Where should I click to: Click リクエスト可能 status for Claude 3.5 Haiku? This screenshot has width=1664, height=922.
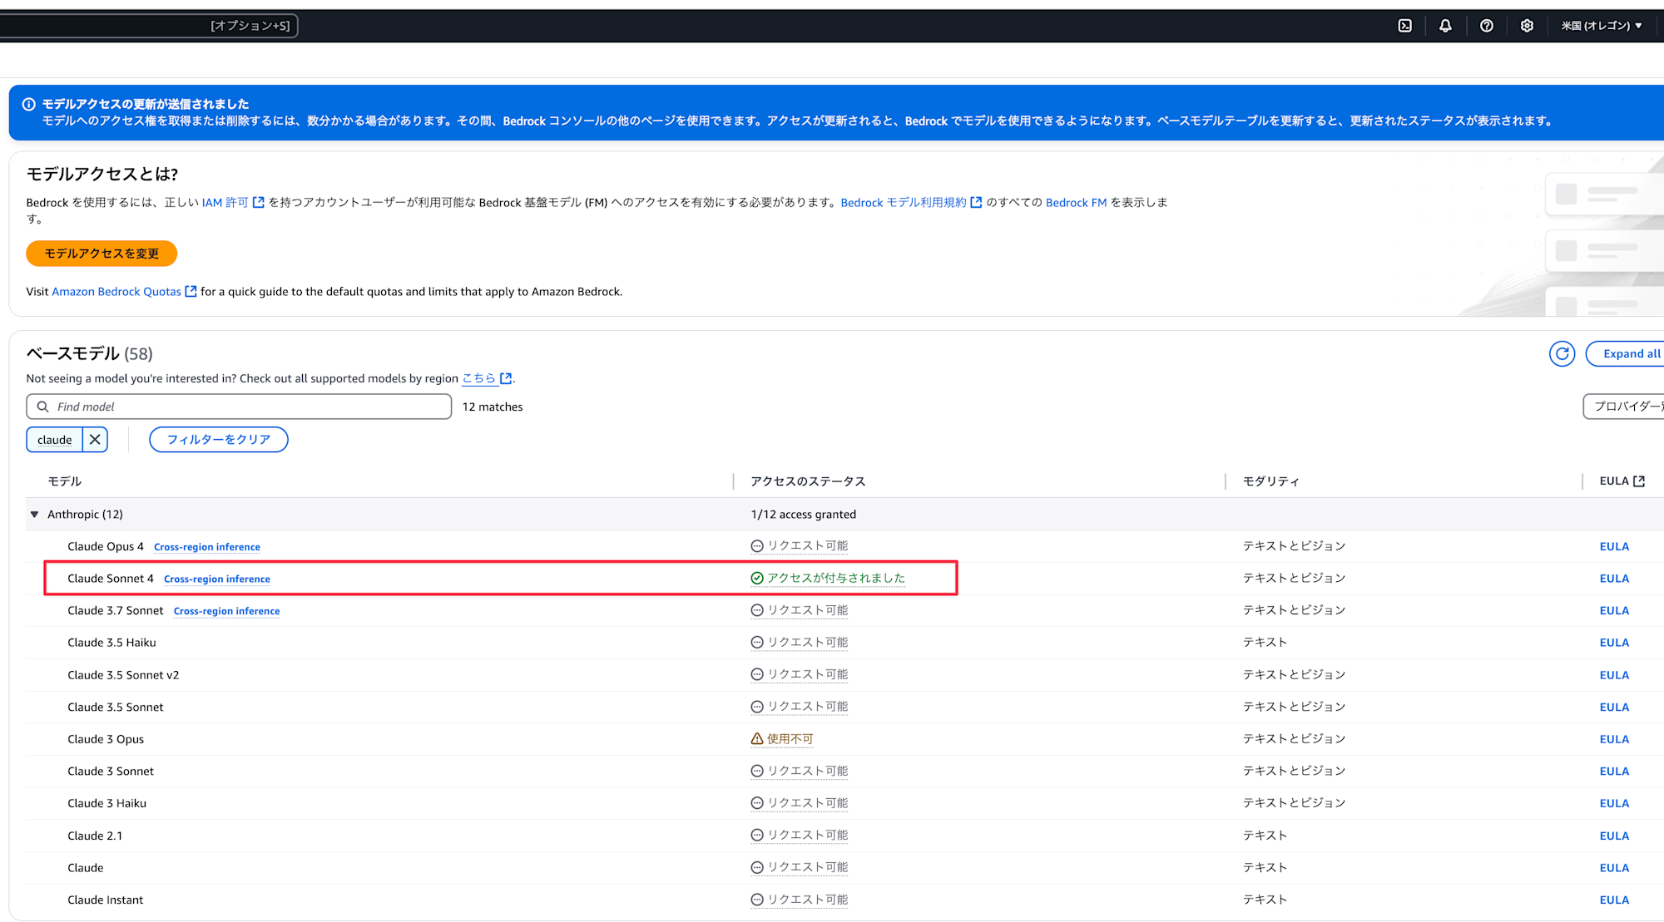800,643
